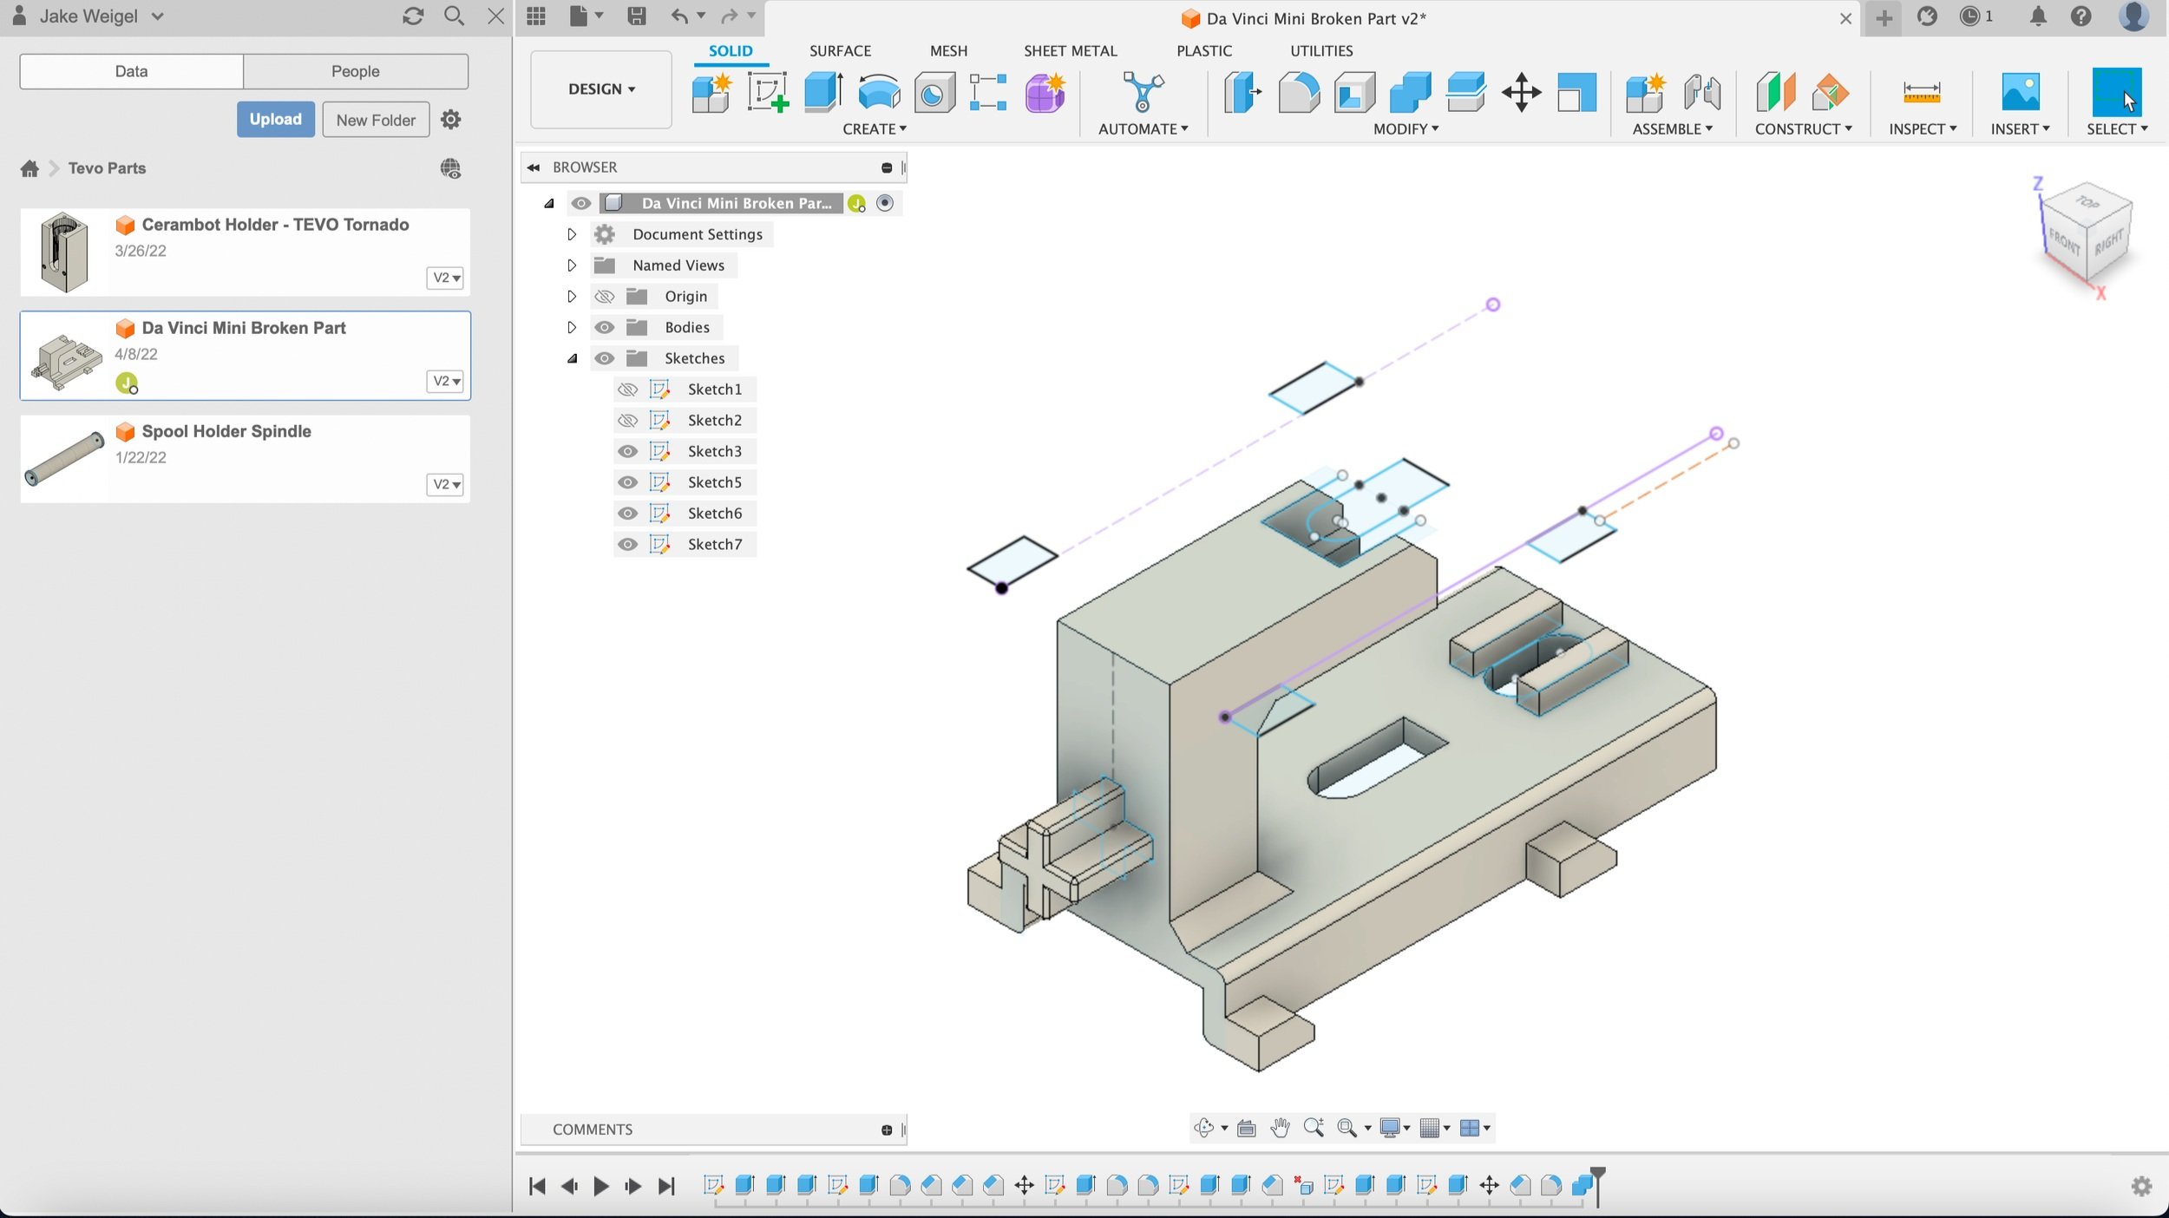Select the Combine tool
The image size is (2169, 1218).
click(1410, 92)
